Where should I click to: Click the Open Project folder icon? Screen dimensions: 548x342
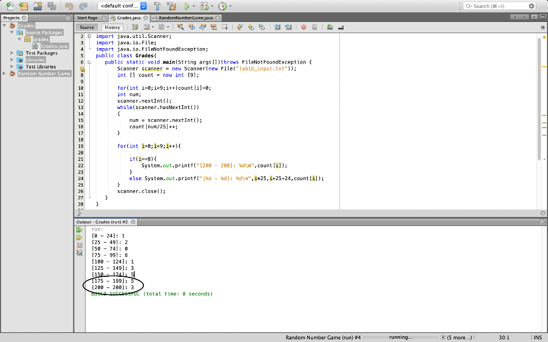[37, 6]
